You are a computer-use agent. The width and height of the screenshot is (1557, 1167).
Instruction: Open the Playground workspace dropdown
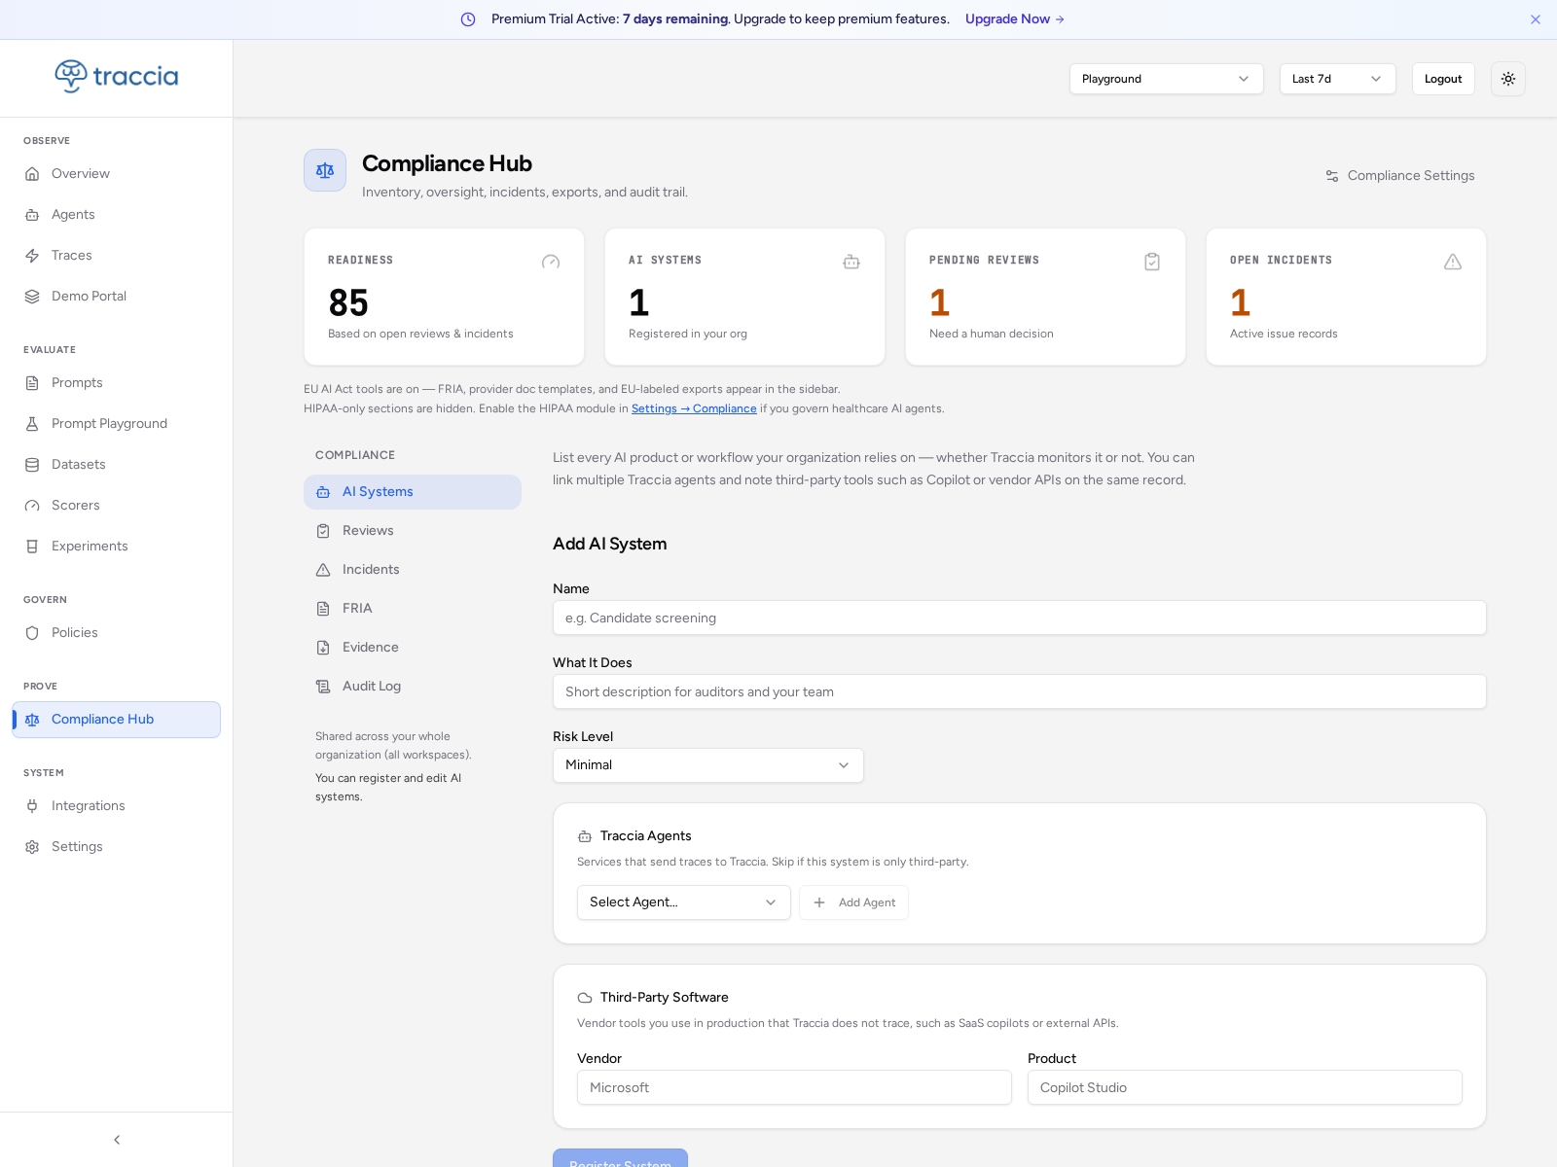point(1167,79)
